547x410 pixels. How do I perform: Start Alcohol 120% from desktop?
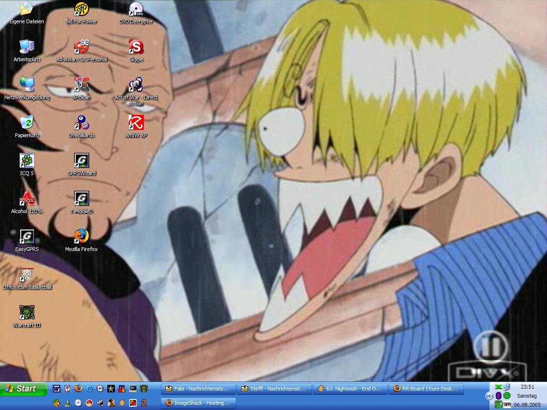point(27,203)
